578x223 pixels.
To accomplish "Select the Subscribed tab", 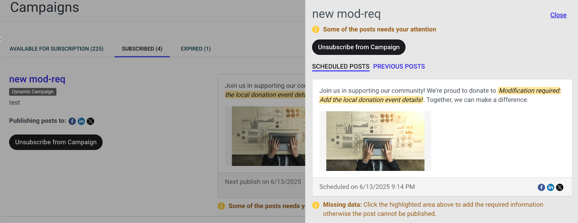I will (142, 49).
